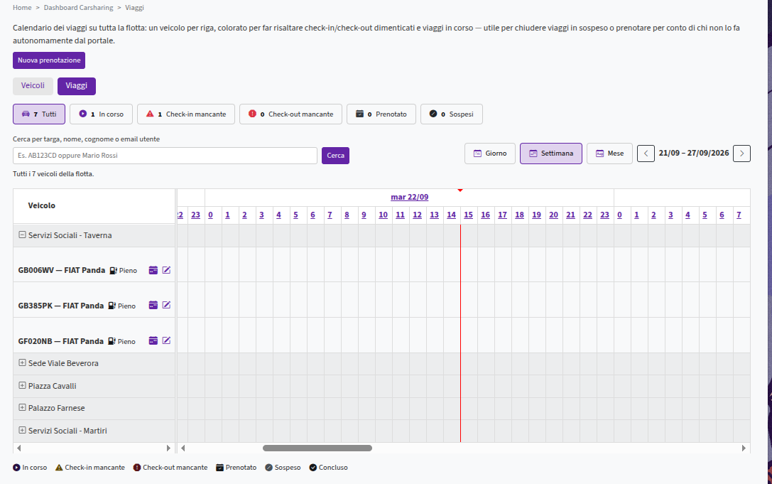This screenshot has width=772, height=484.
Task: Click the date range 21/09 – 27/09/2026 label
Action: click(694, 153)
